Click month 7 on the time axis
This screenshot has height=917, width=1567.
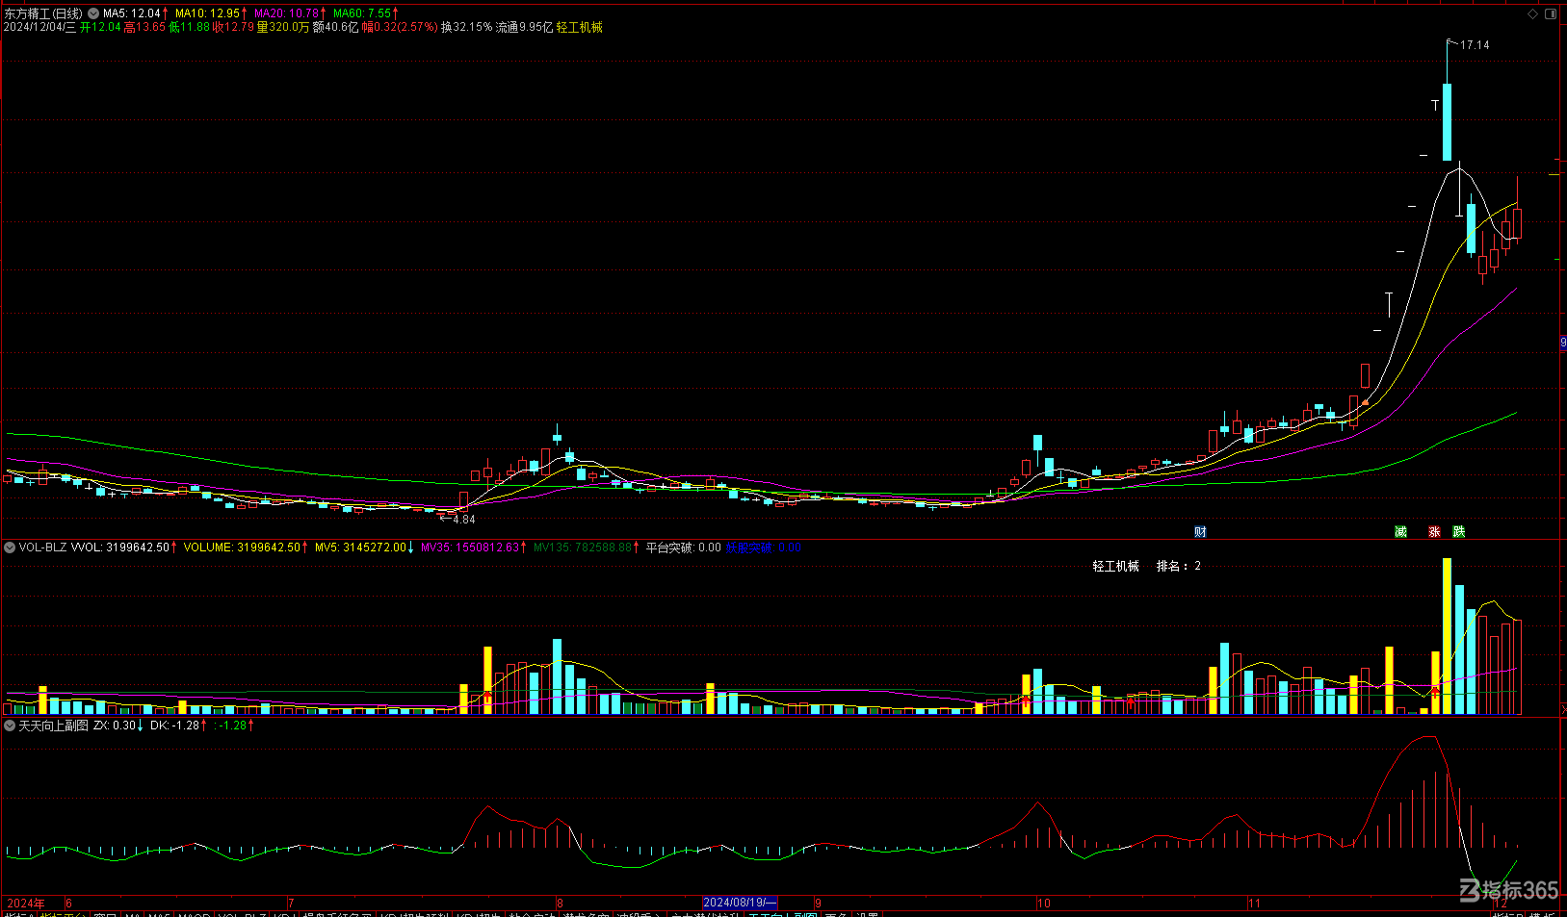291,904
